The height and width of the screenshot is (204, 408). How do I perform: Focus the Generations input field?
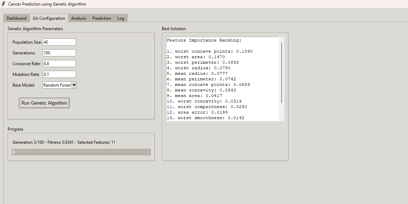coord(59,53)
